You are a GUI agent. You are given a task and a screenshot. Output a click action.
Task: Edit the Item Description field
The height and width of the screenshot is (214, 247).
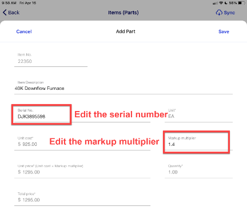point(124,87)
